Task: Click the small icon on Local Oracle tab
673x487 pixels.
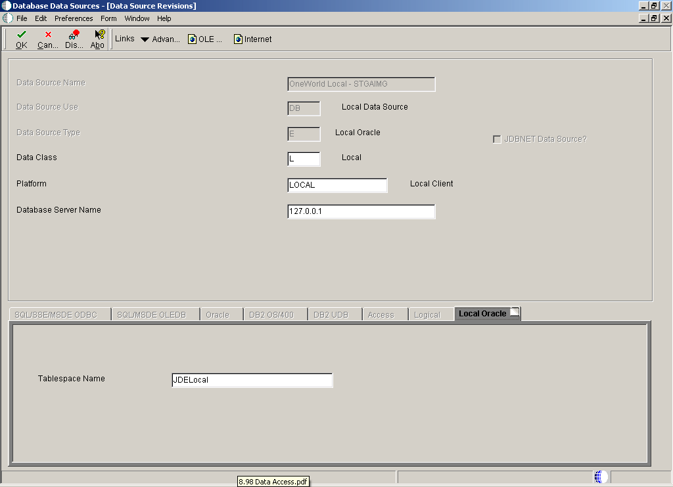Action: click(x=515, y=312)
